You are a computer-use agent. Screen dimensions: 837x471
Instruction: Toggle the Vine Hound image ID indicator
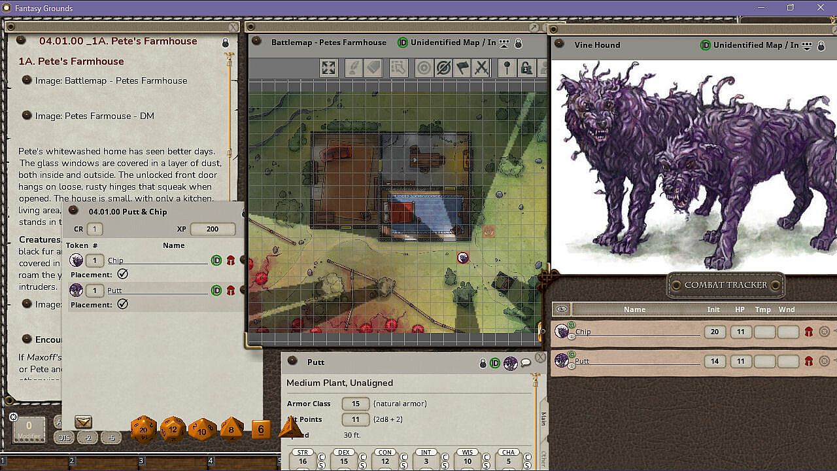click(x=706, y=45)
